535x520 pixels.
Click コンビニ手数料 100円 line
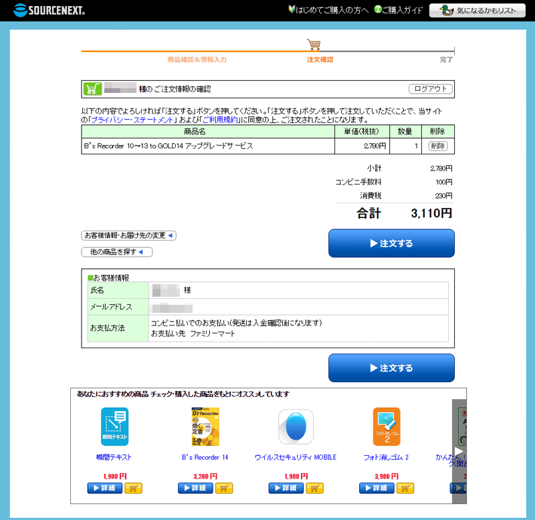[394, 182]
